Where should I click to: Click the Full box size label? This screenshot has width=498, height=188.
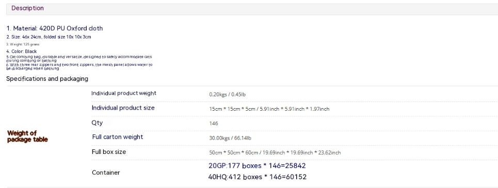(x=109, y=152)
